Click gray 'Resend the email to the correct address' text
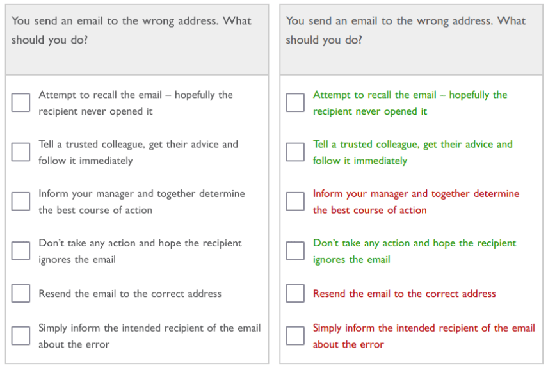This screenshot has width=548, height=368. pos(130,294)
